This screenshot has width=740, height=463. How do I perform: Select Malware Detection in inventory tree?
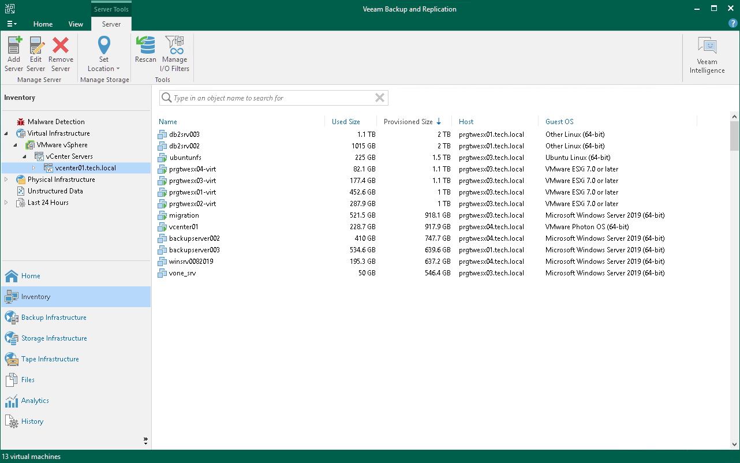point(56,122)
